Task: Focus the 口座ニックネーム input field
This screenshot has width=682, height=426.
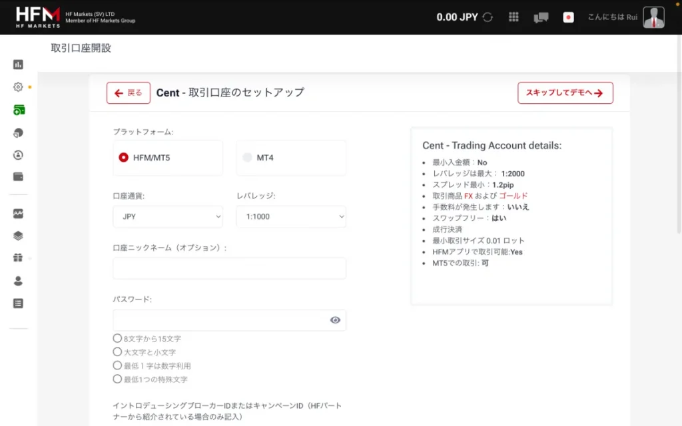Action: click(x=229, y=268)
